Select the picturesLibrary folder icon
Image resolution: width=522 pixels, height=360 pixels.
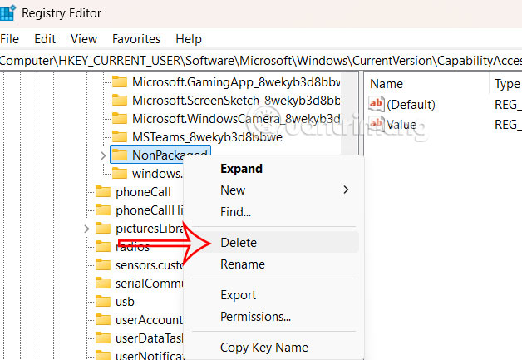click(103, 229)
